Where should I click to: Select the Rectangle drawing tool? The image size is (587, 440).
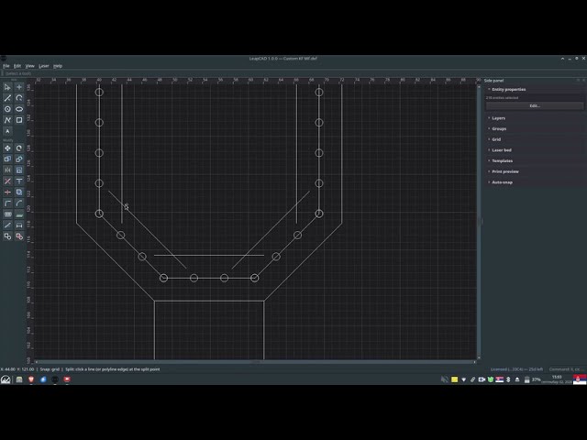coord(19,120)
